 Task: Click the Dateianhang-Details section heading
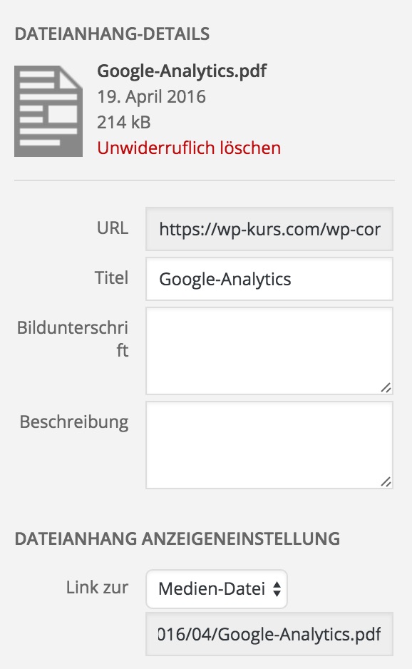click(114, 33)
